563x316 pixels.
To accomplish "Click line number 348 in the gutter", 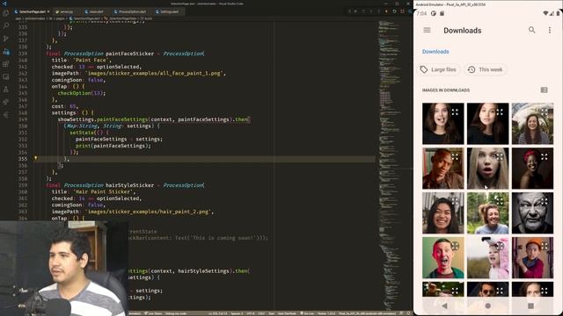I will coord(23,113).
